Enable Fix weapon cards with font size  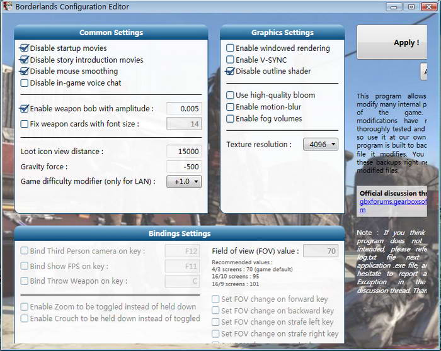(25, 124)
